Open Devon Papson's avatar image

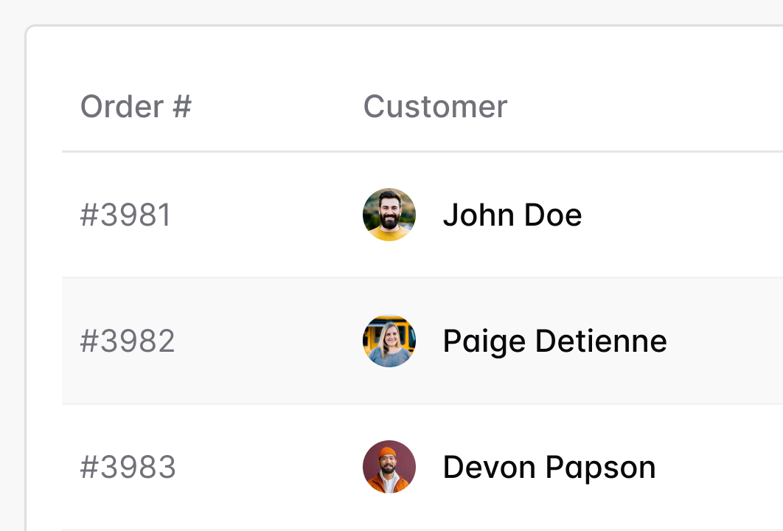389,467
